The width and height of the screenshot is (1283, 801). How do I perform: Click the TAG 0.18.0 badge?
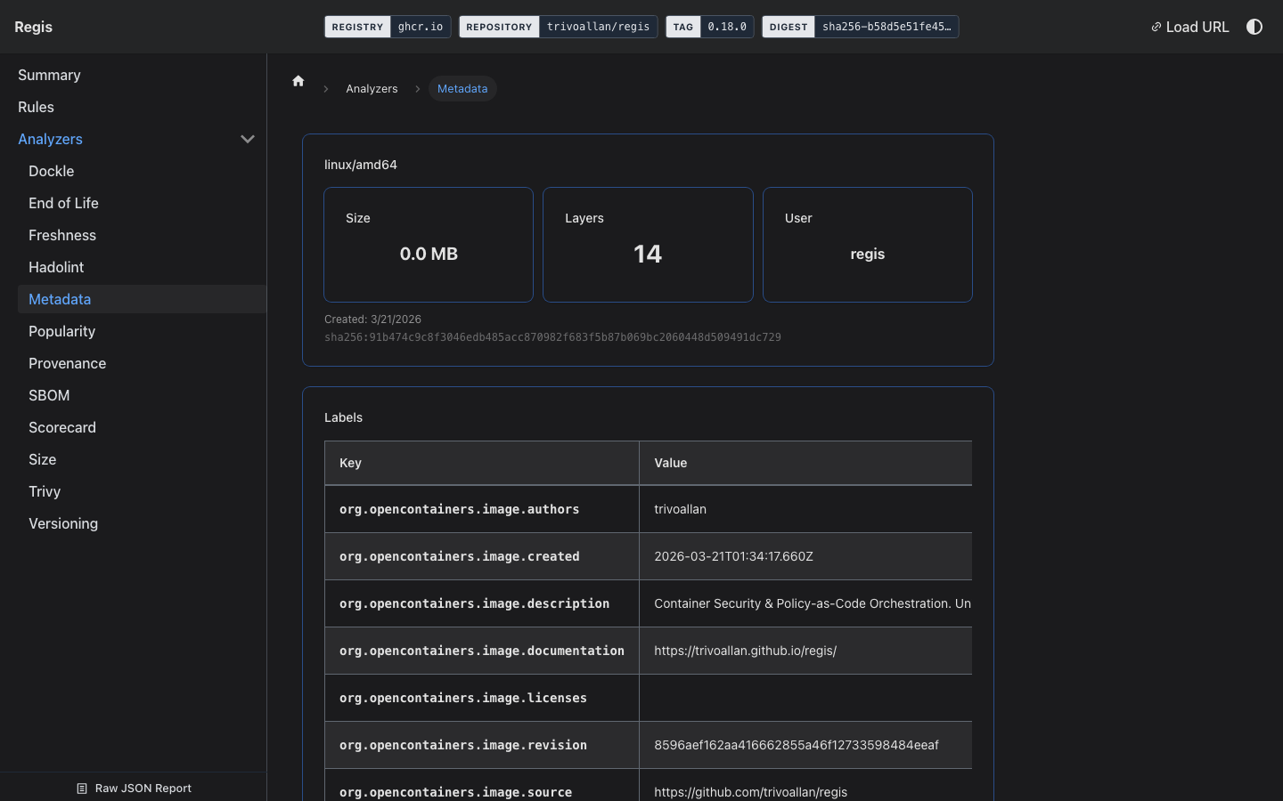point(709,27)
